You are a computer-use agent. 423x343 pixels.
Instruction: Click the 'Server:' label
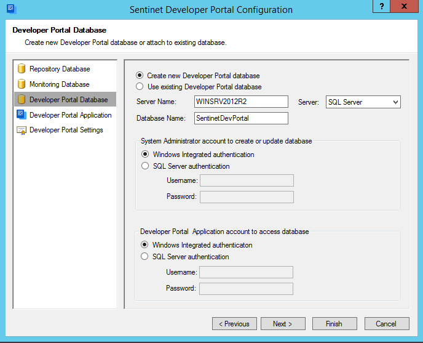click(309, 102)
